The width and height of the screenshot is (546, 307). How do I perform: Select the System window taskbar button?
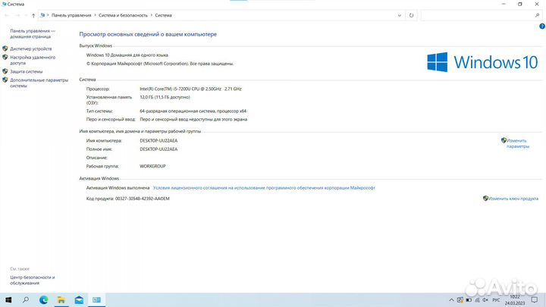(x=96, y=299)
